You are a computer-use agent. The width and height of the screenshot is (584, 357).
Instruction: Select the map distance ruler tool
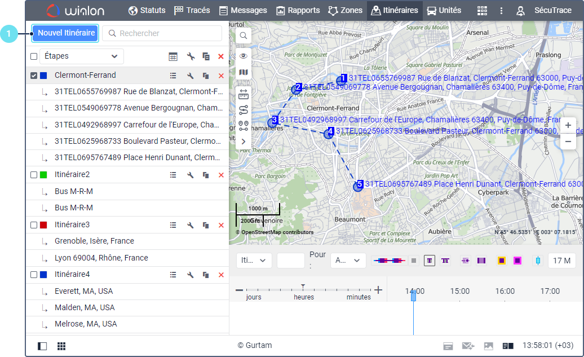tap(243, 95)
